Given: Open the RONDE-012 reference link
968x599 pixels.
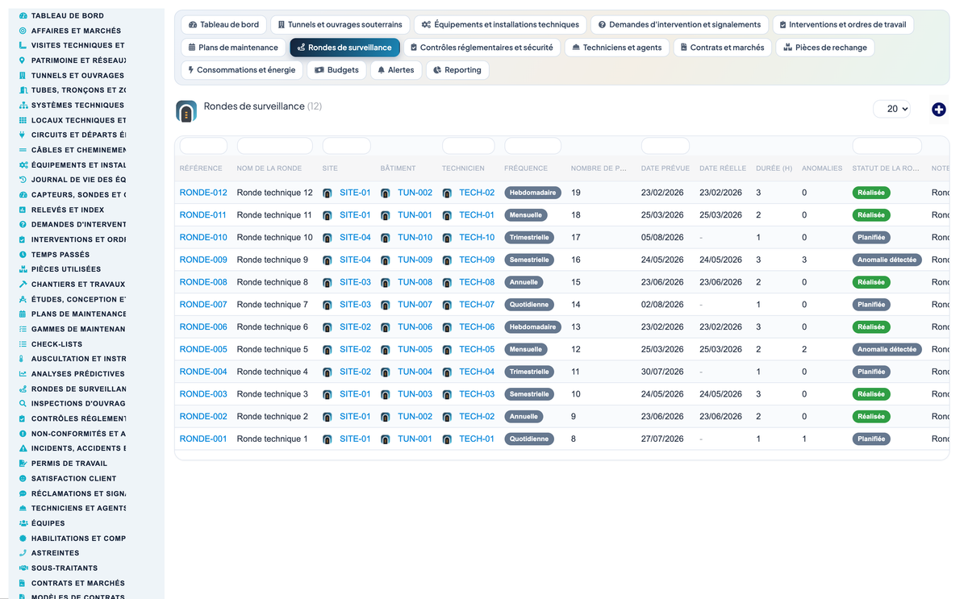Looking at the screenshot, I should [203, 193].
